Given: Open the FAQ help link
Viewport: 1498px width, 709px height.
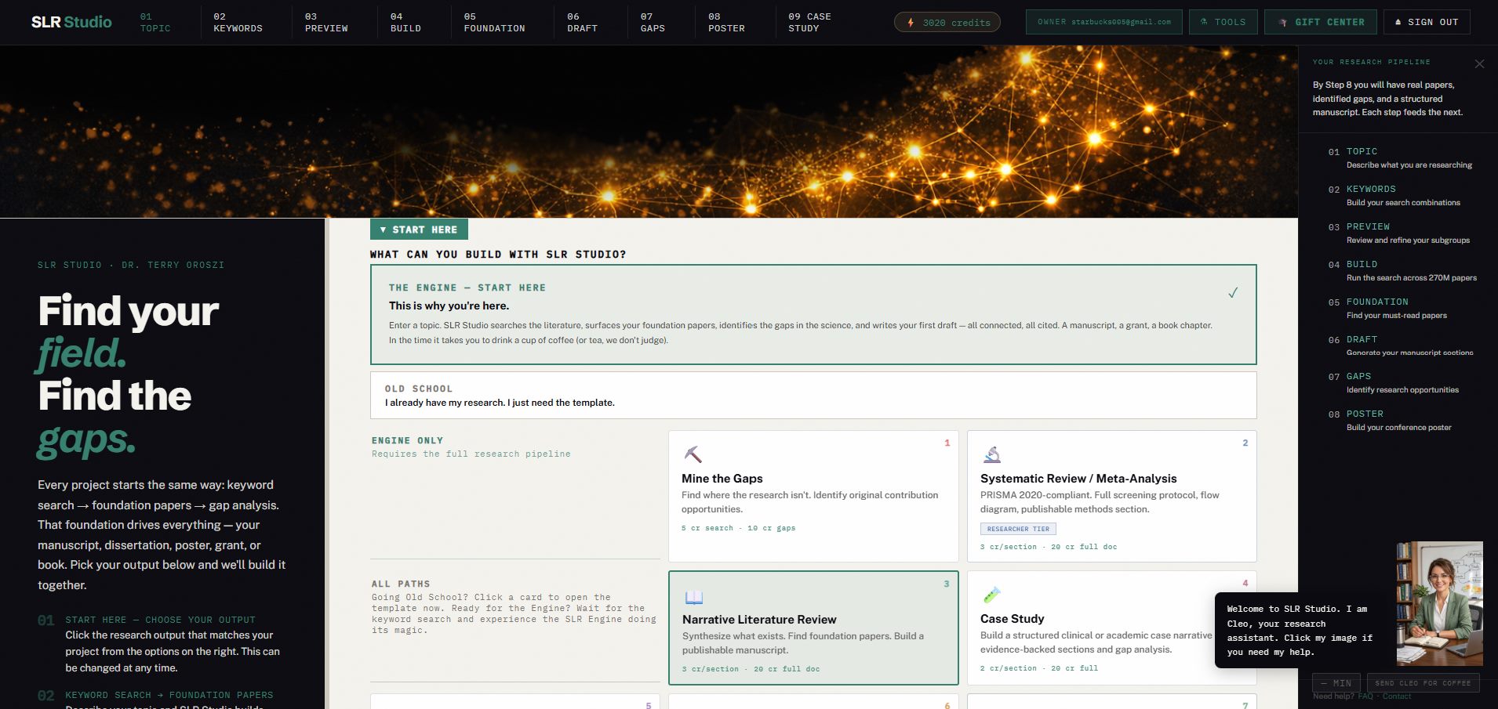Looking at the screenshot, I should (1365, 696).
